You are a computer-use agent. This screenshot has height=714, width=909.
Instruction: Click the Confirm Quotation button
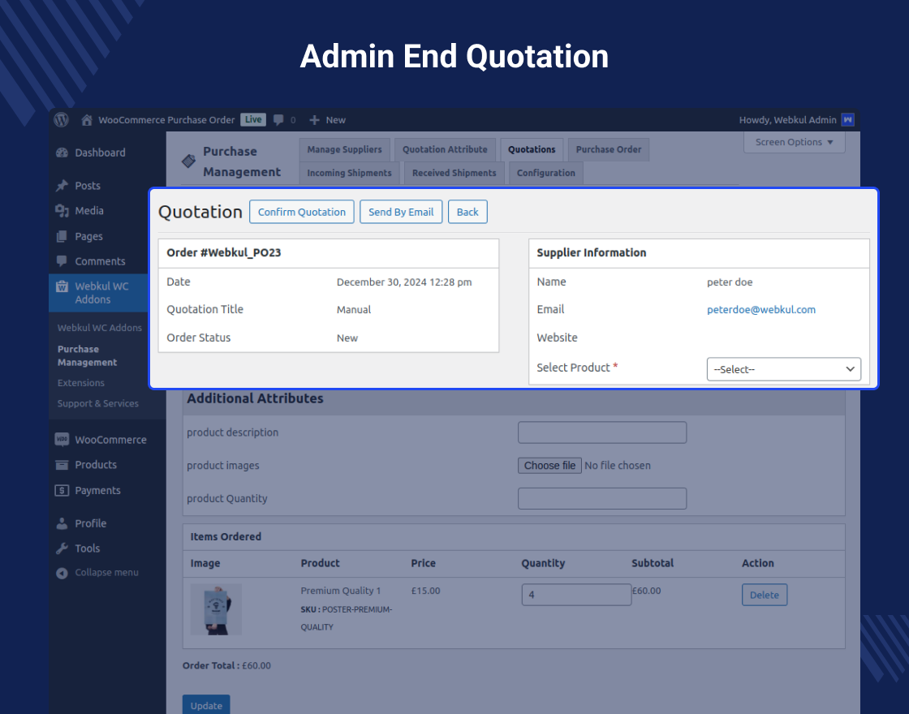tap(301, 211)
